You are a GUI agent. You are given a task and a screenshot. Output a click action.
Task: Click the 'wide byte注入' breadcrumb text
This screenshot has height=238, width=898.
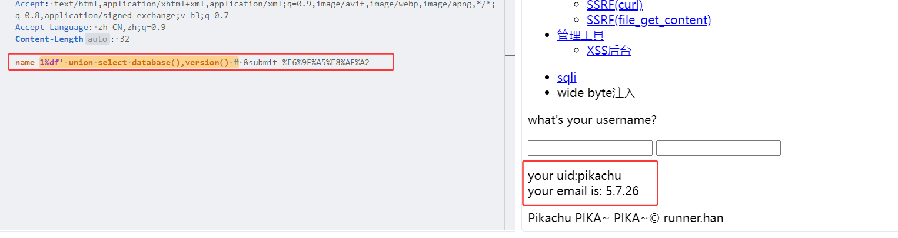tap(596, 93)
